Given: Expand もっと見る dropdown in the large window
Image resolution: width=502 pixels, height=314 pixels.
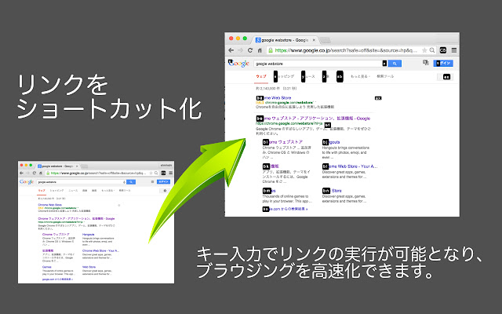Looking at the screenshot, I should click(361, 77).
